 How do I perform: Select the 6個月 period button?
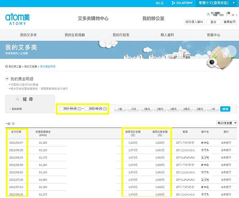point(186,109)
